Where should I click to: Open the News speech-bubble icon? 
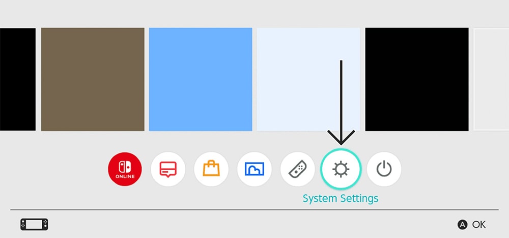[x=168, y=169]
